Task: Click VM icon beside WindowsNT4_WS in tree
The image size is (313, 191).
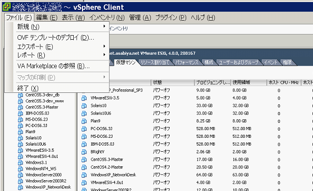Action: 20,169
